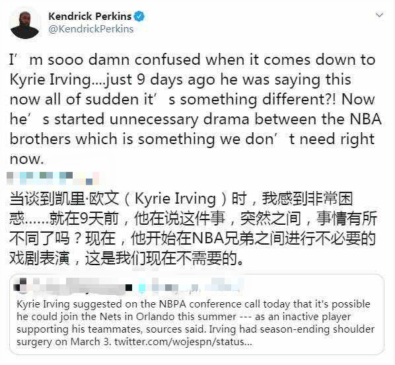Image resolution: width=395 pixels, height=365 pixels.
Task: Click blurred cyan badge in quoted tweet header
Action: 142,288
